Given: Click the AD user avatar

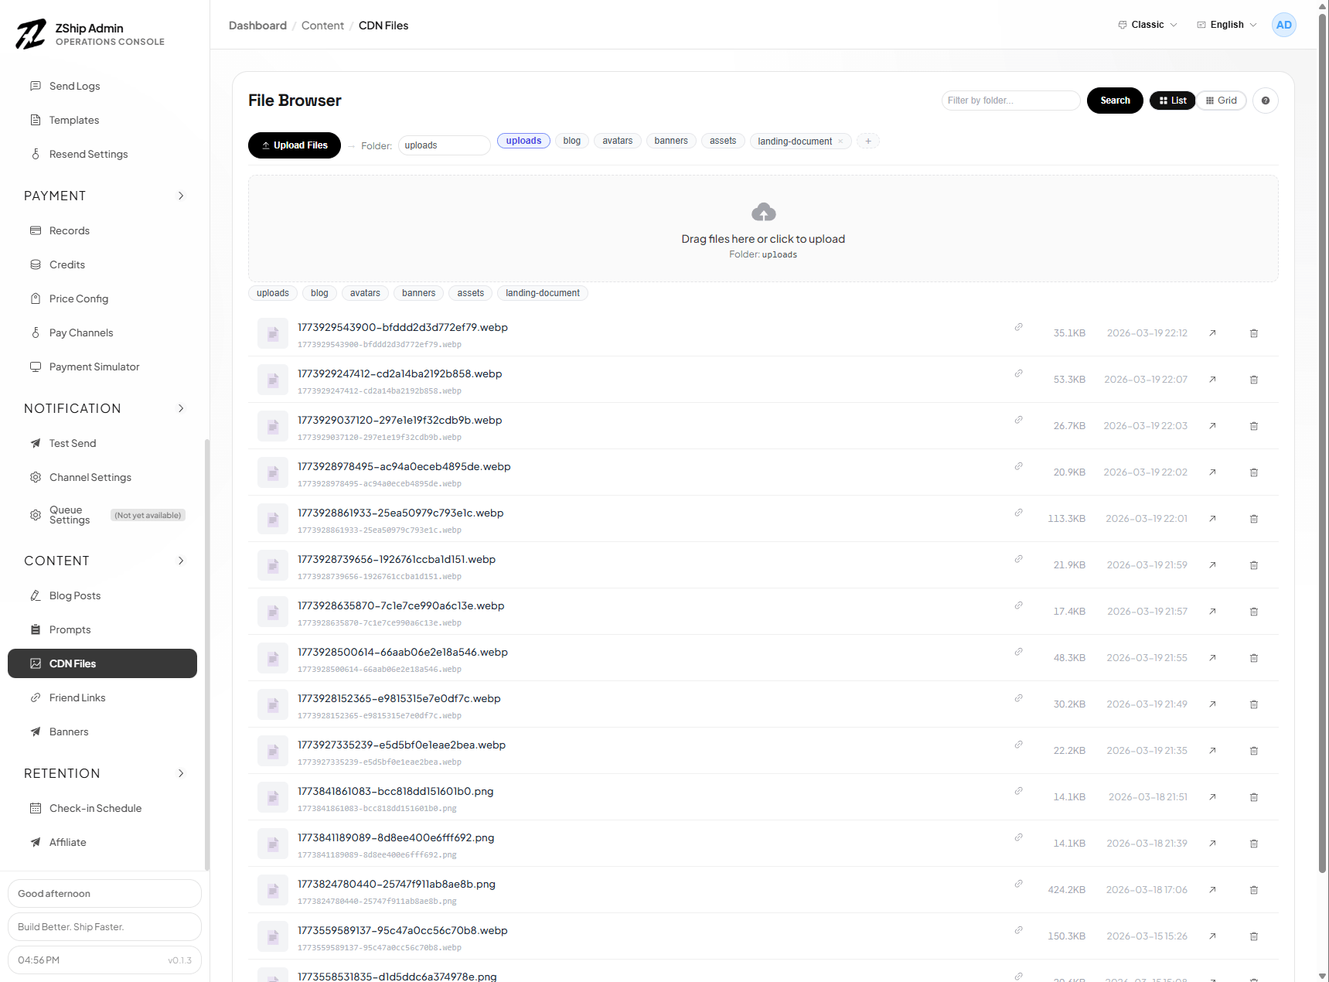Looking at the screenshot, I should (1283, 25).
